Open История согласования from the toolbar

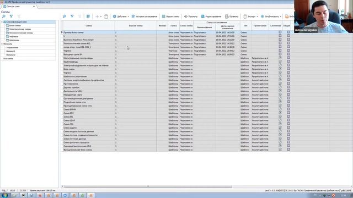click(145, 16)
